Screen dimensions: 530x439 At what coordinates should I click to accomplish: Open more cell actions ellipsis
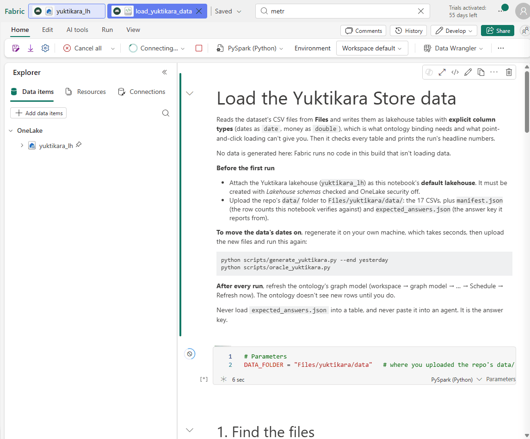[x=494, y=72]
